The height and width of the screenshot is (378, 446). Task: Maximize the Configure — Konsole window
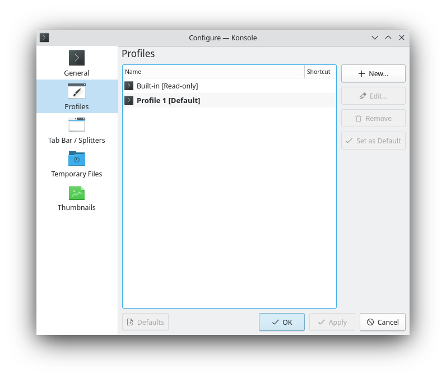coord(388,38)
